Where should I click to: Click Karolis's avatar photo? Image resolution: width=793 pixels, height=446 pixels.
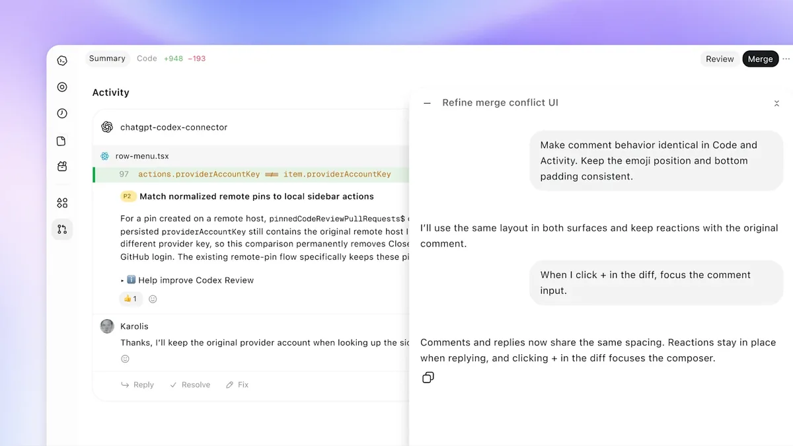[107, 326]
